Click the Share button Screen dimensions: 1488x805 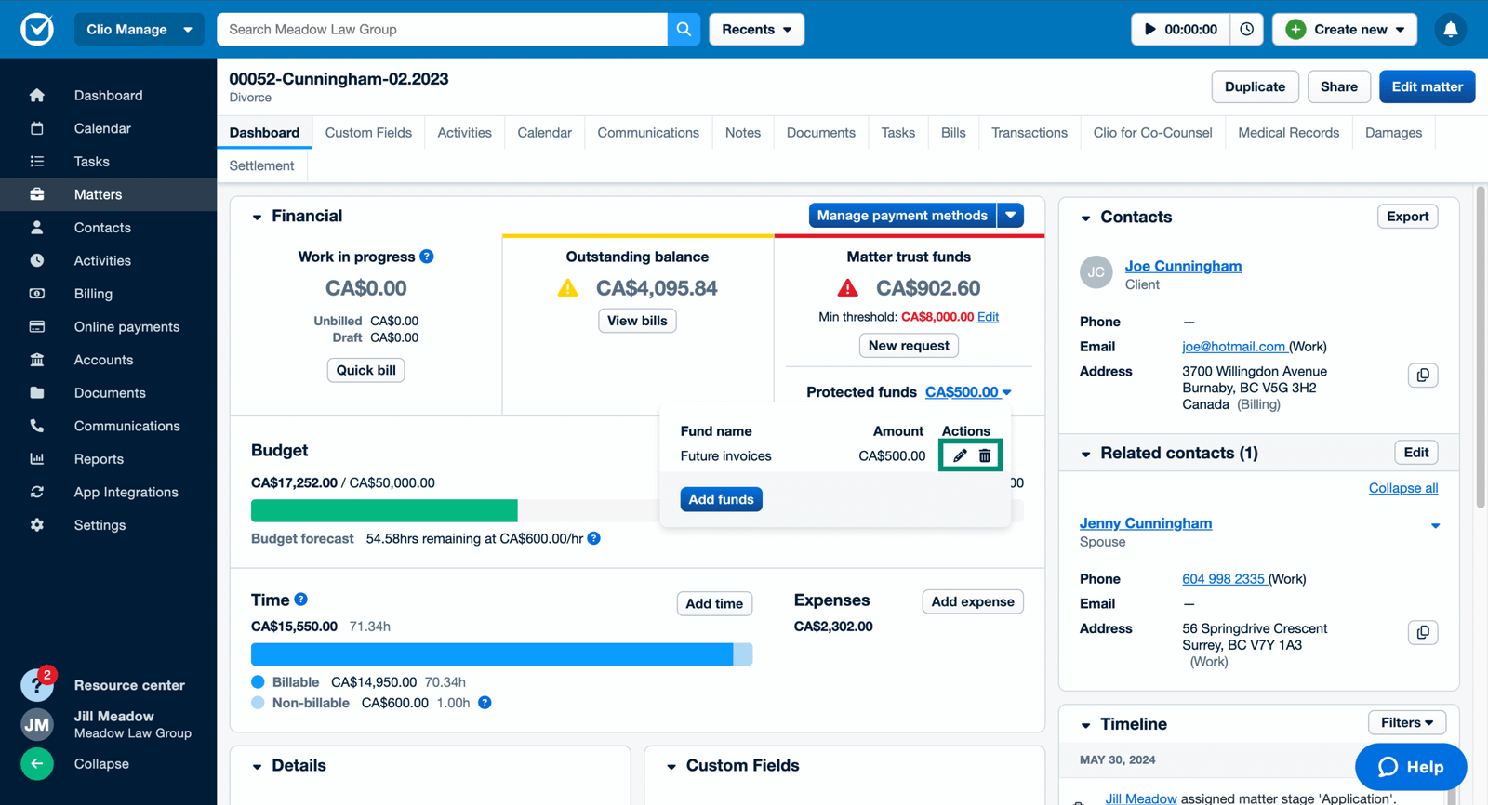pyautogui.click(x=1338, y=86)
